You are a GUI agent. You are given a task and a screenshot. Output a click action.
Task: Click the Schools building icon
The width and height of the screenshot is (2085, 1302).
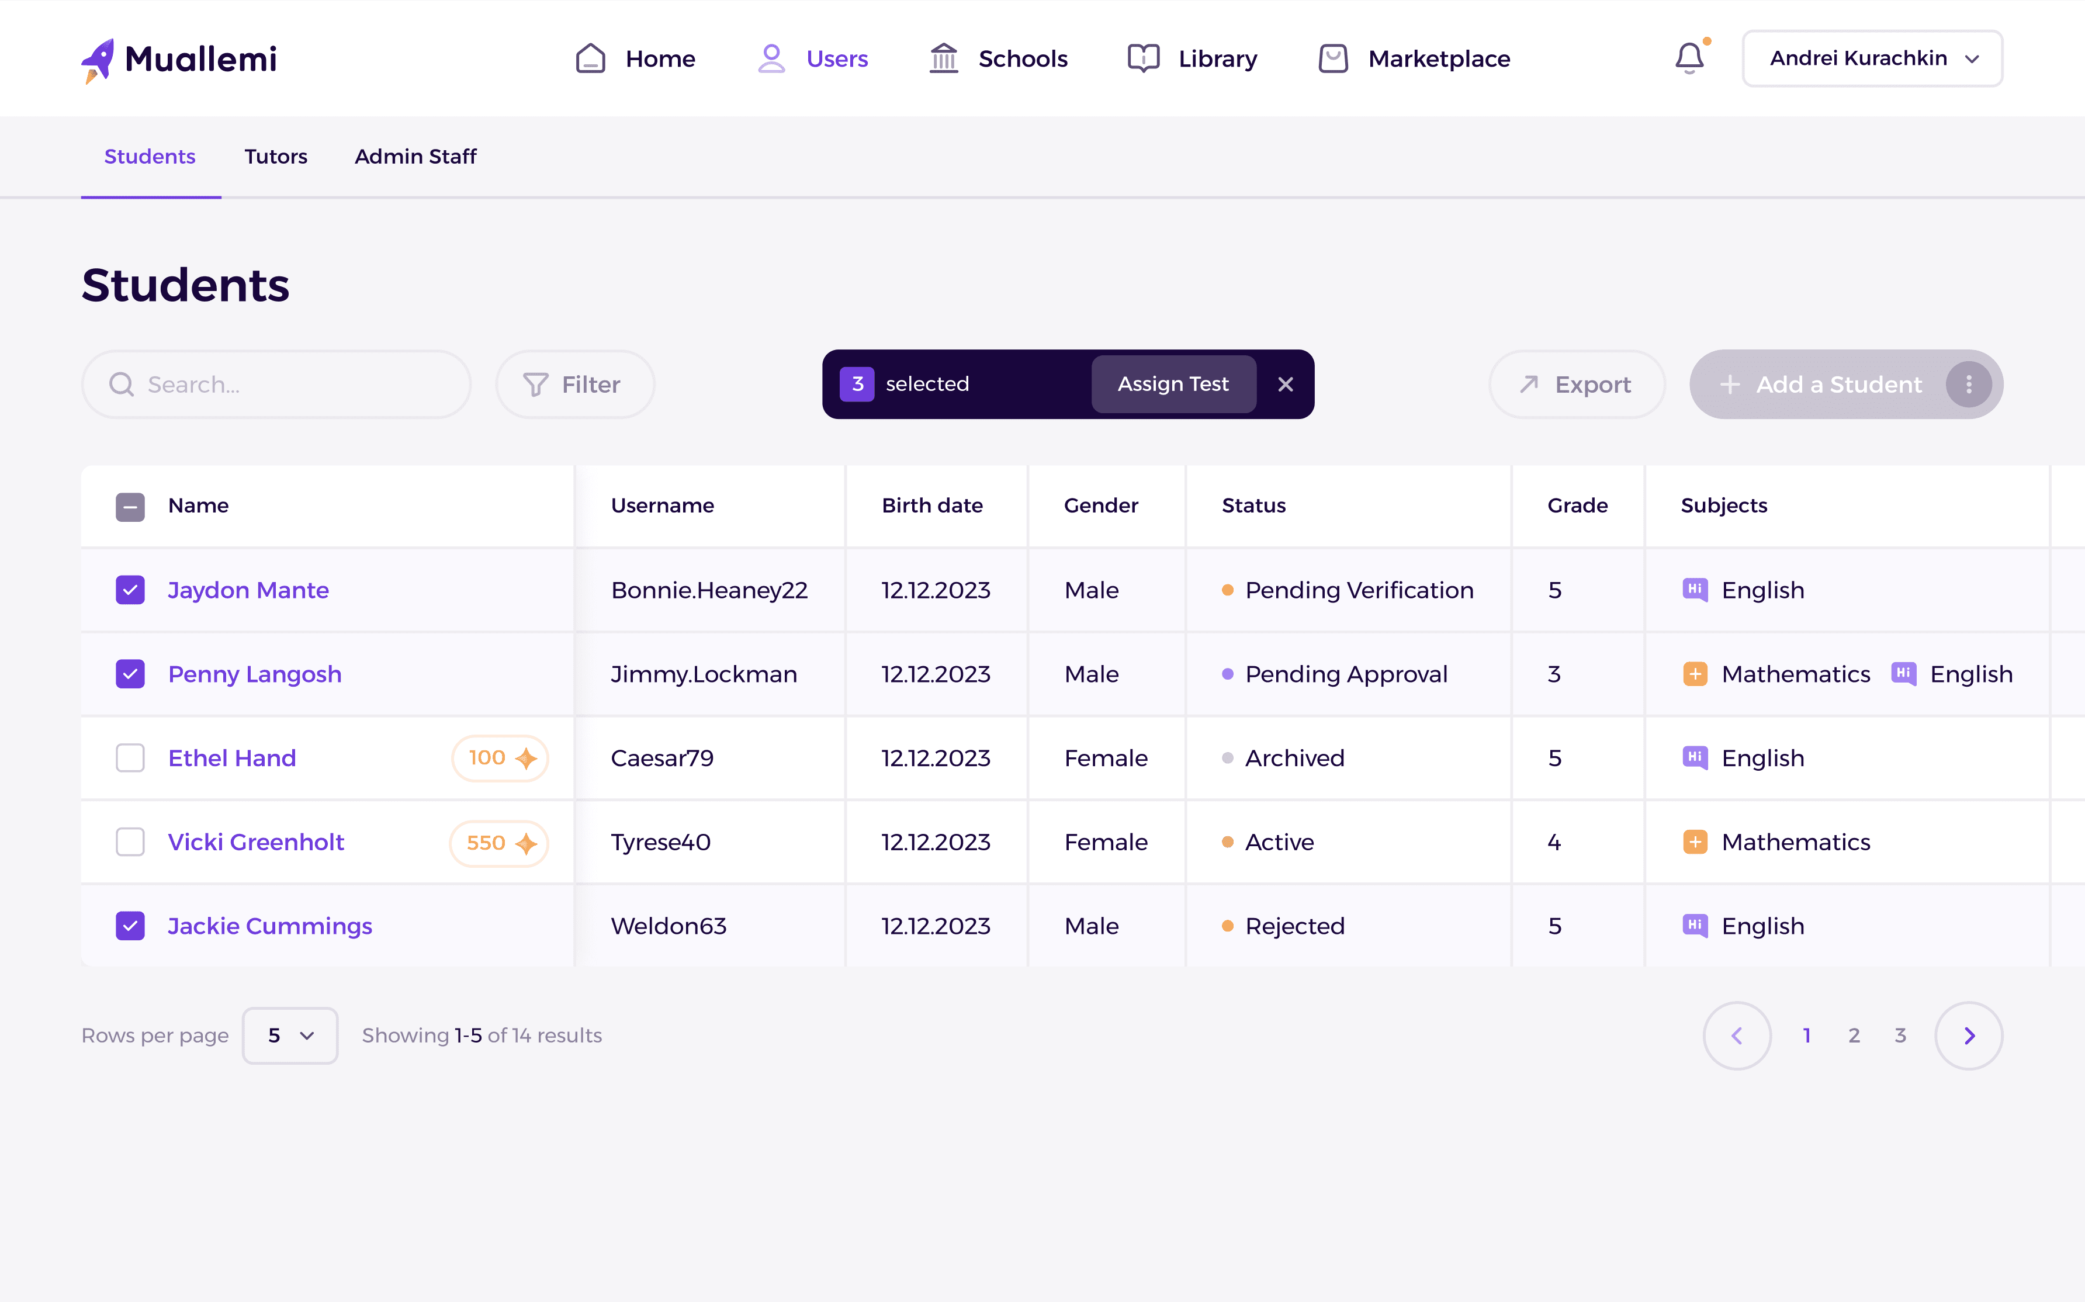coord(944,58)
